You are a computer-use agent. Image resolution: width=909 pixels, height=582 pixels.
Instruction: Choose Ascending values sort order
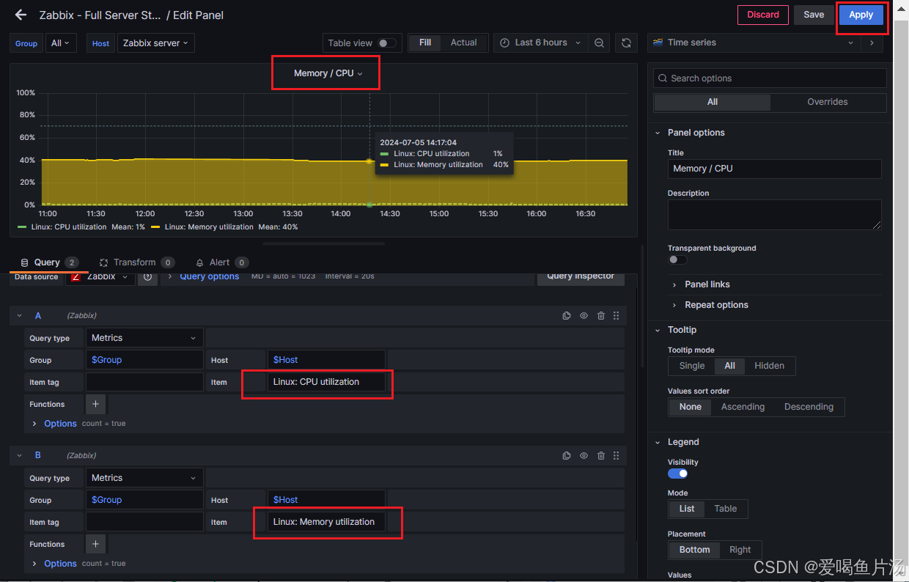pos(743,407)
